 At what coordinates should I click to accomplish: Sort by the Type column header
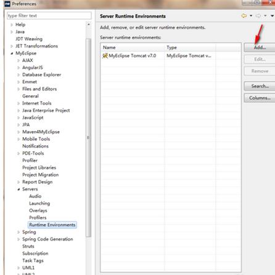click(x=190, y=47)
